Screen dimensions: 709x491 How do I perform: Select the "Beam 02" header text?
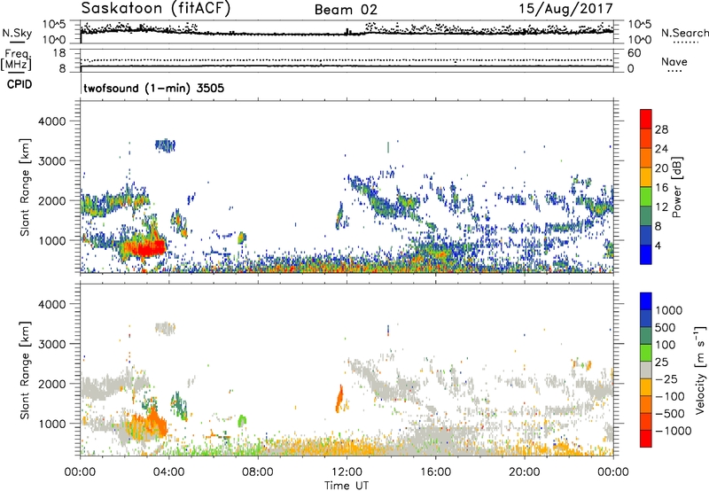[346, 10]
